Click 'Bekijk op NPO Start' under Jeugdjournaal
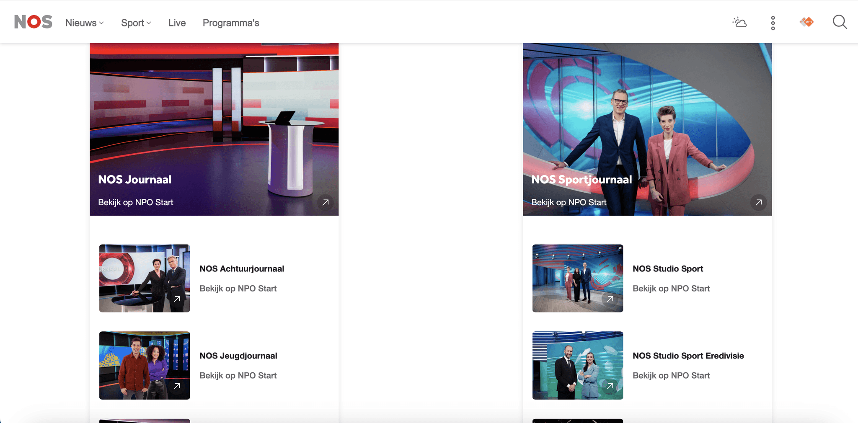 (238, 376)
